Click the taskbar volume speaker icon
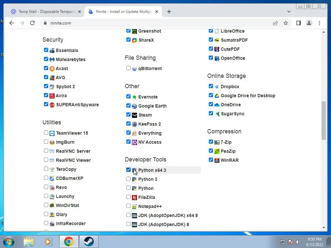This screenshot has width=331, height=248. [298, 242]
